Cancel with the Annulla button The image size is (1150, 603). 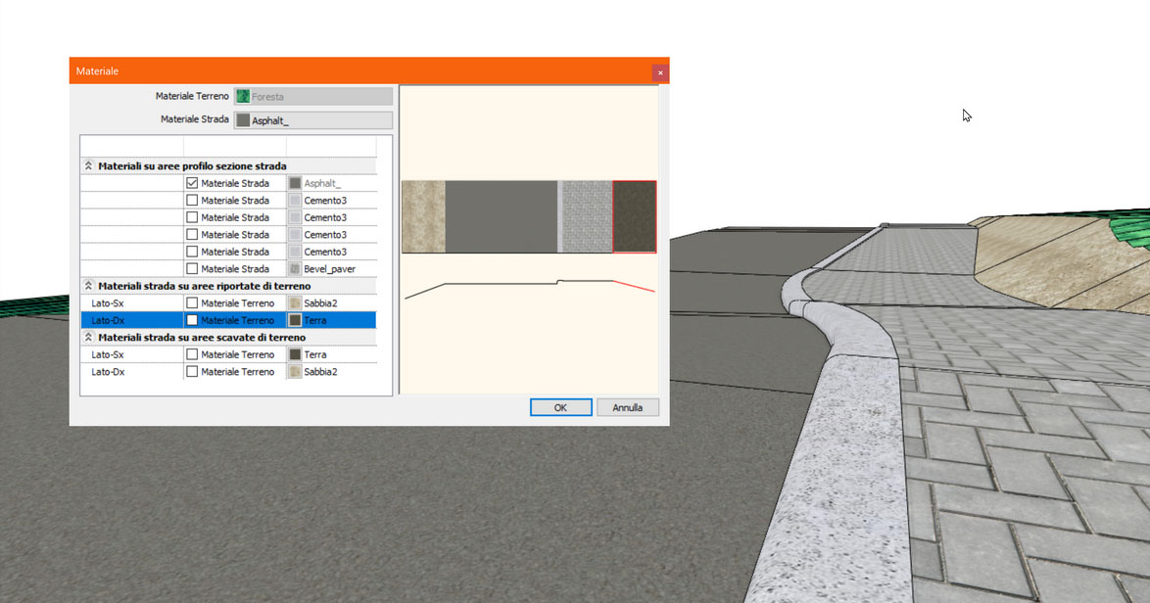(x=627, y=407)
